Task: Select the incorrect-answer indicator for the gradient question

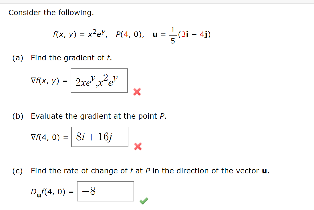Action: pos(137,92)
